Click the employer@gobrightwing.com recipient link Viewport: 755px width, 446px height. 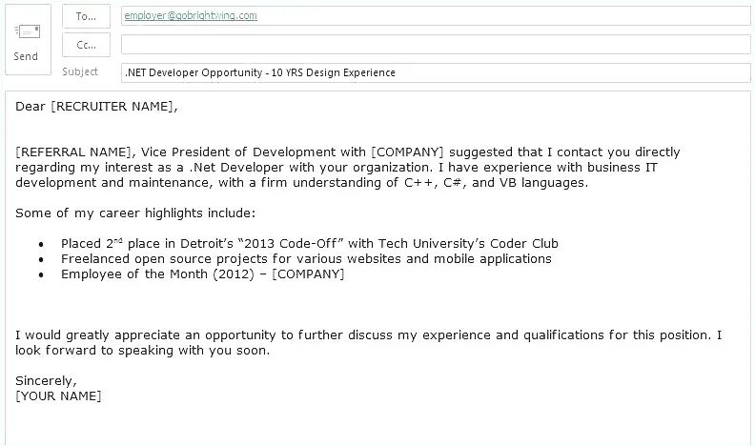[x=191, y=15]
